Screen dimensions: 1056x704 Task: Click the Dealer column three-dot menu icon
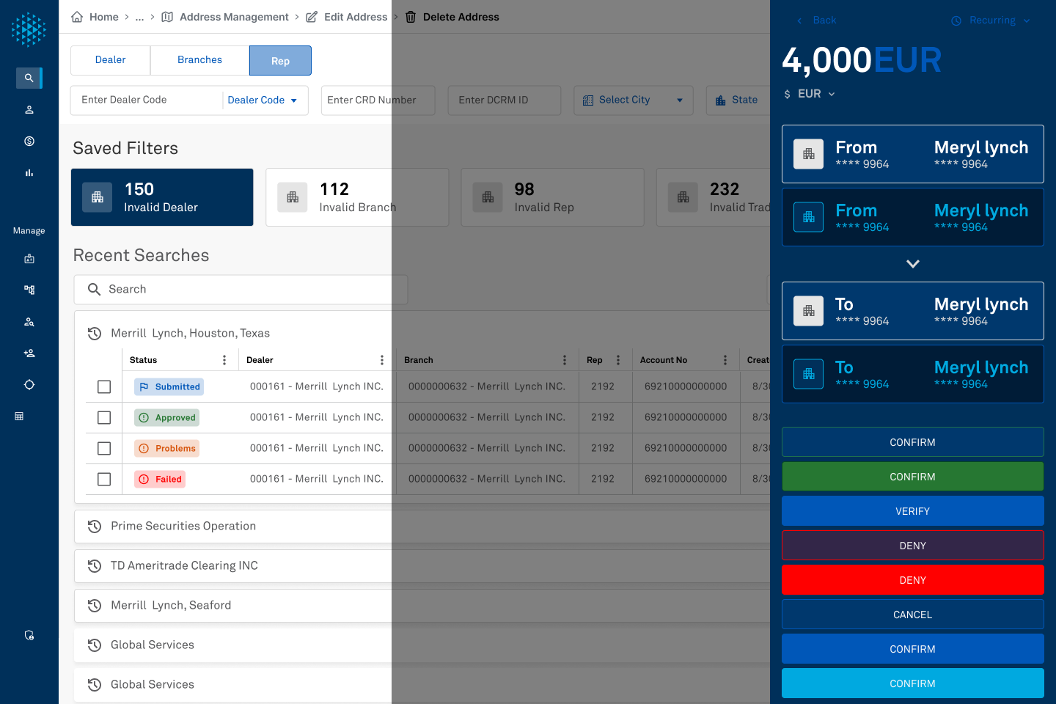[x=381, y=360]
